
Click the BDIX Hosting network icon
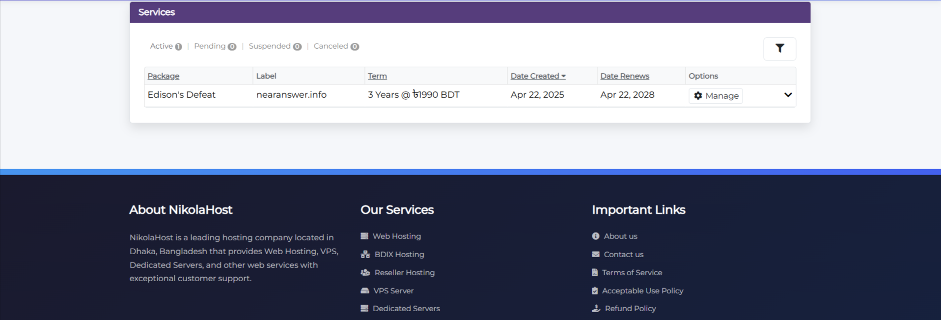coord(365,255)
